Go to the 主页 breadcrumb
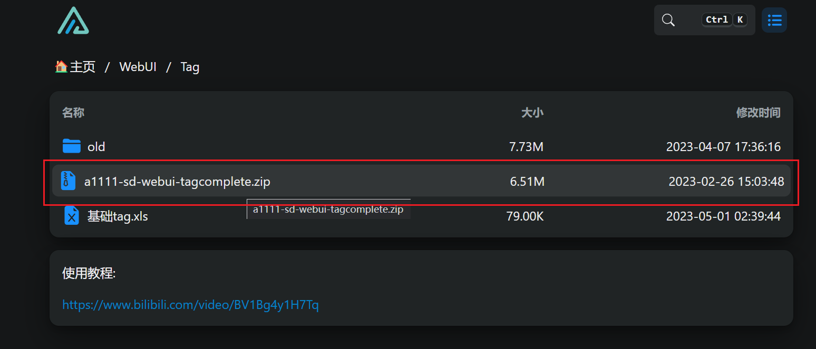This screenshot has height=349, width=816. point(83,67)
